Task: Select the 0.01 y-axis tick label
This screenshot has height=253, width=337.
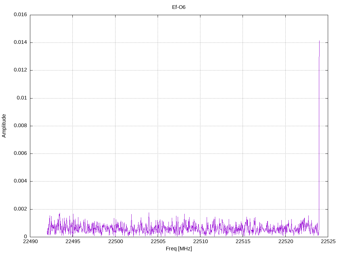Action: [x=22, y=98]
